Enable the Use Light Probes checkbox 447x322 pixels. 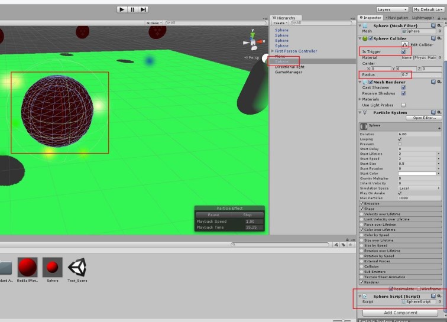[403, 105]
